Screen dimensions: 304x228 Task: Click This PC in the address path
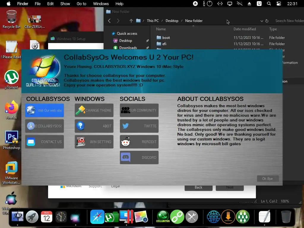click(x=153, y=21)
